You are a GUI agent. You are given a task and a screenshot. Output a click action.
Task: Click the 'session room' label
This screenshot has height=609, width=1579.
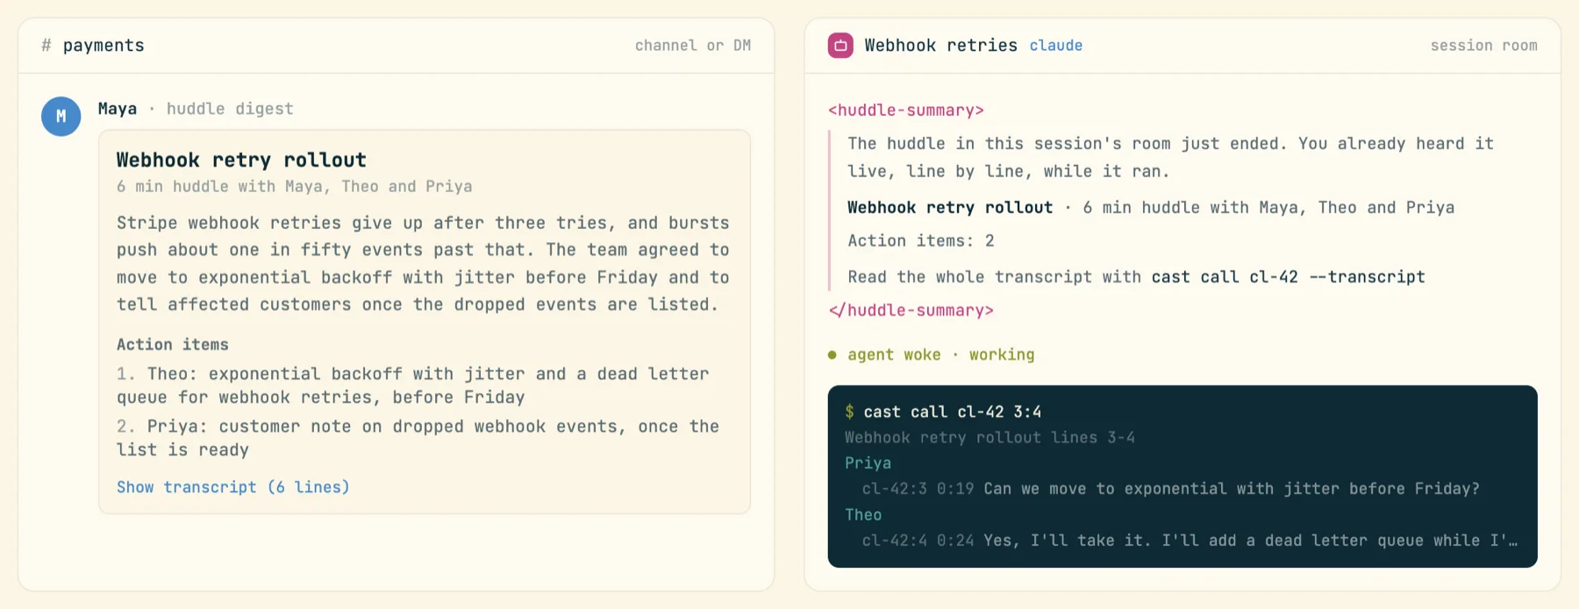click(x=1484, y=46)
